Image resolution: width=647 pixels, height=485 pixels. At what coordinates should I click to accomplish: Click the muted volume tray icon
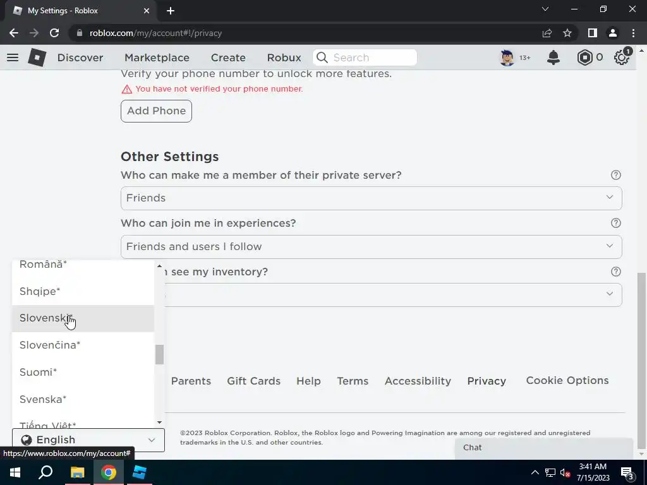(565, 472)
